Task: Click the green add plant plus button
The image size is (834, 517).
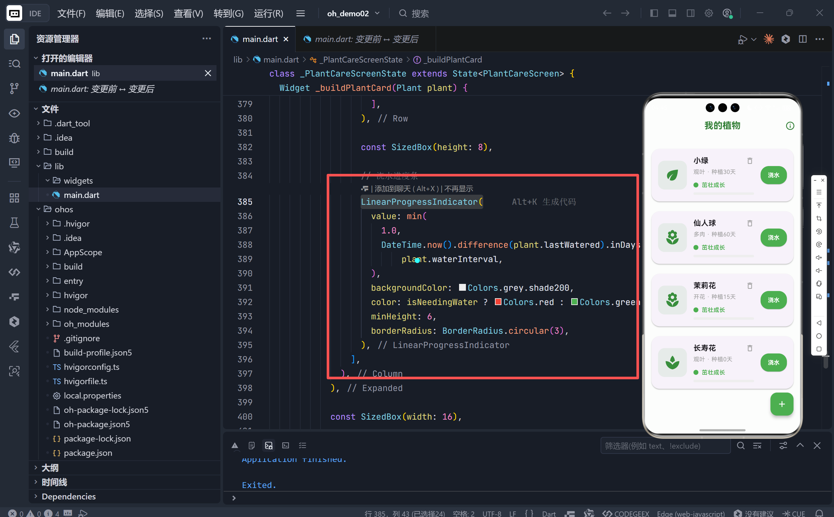Action: (x=781, y=404)
